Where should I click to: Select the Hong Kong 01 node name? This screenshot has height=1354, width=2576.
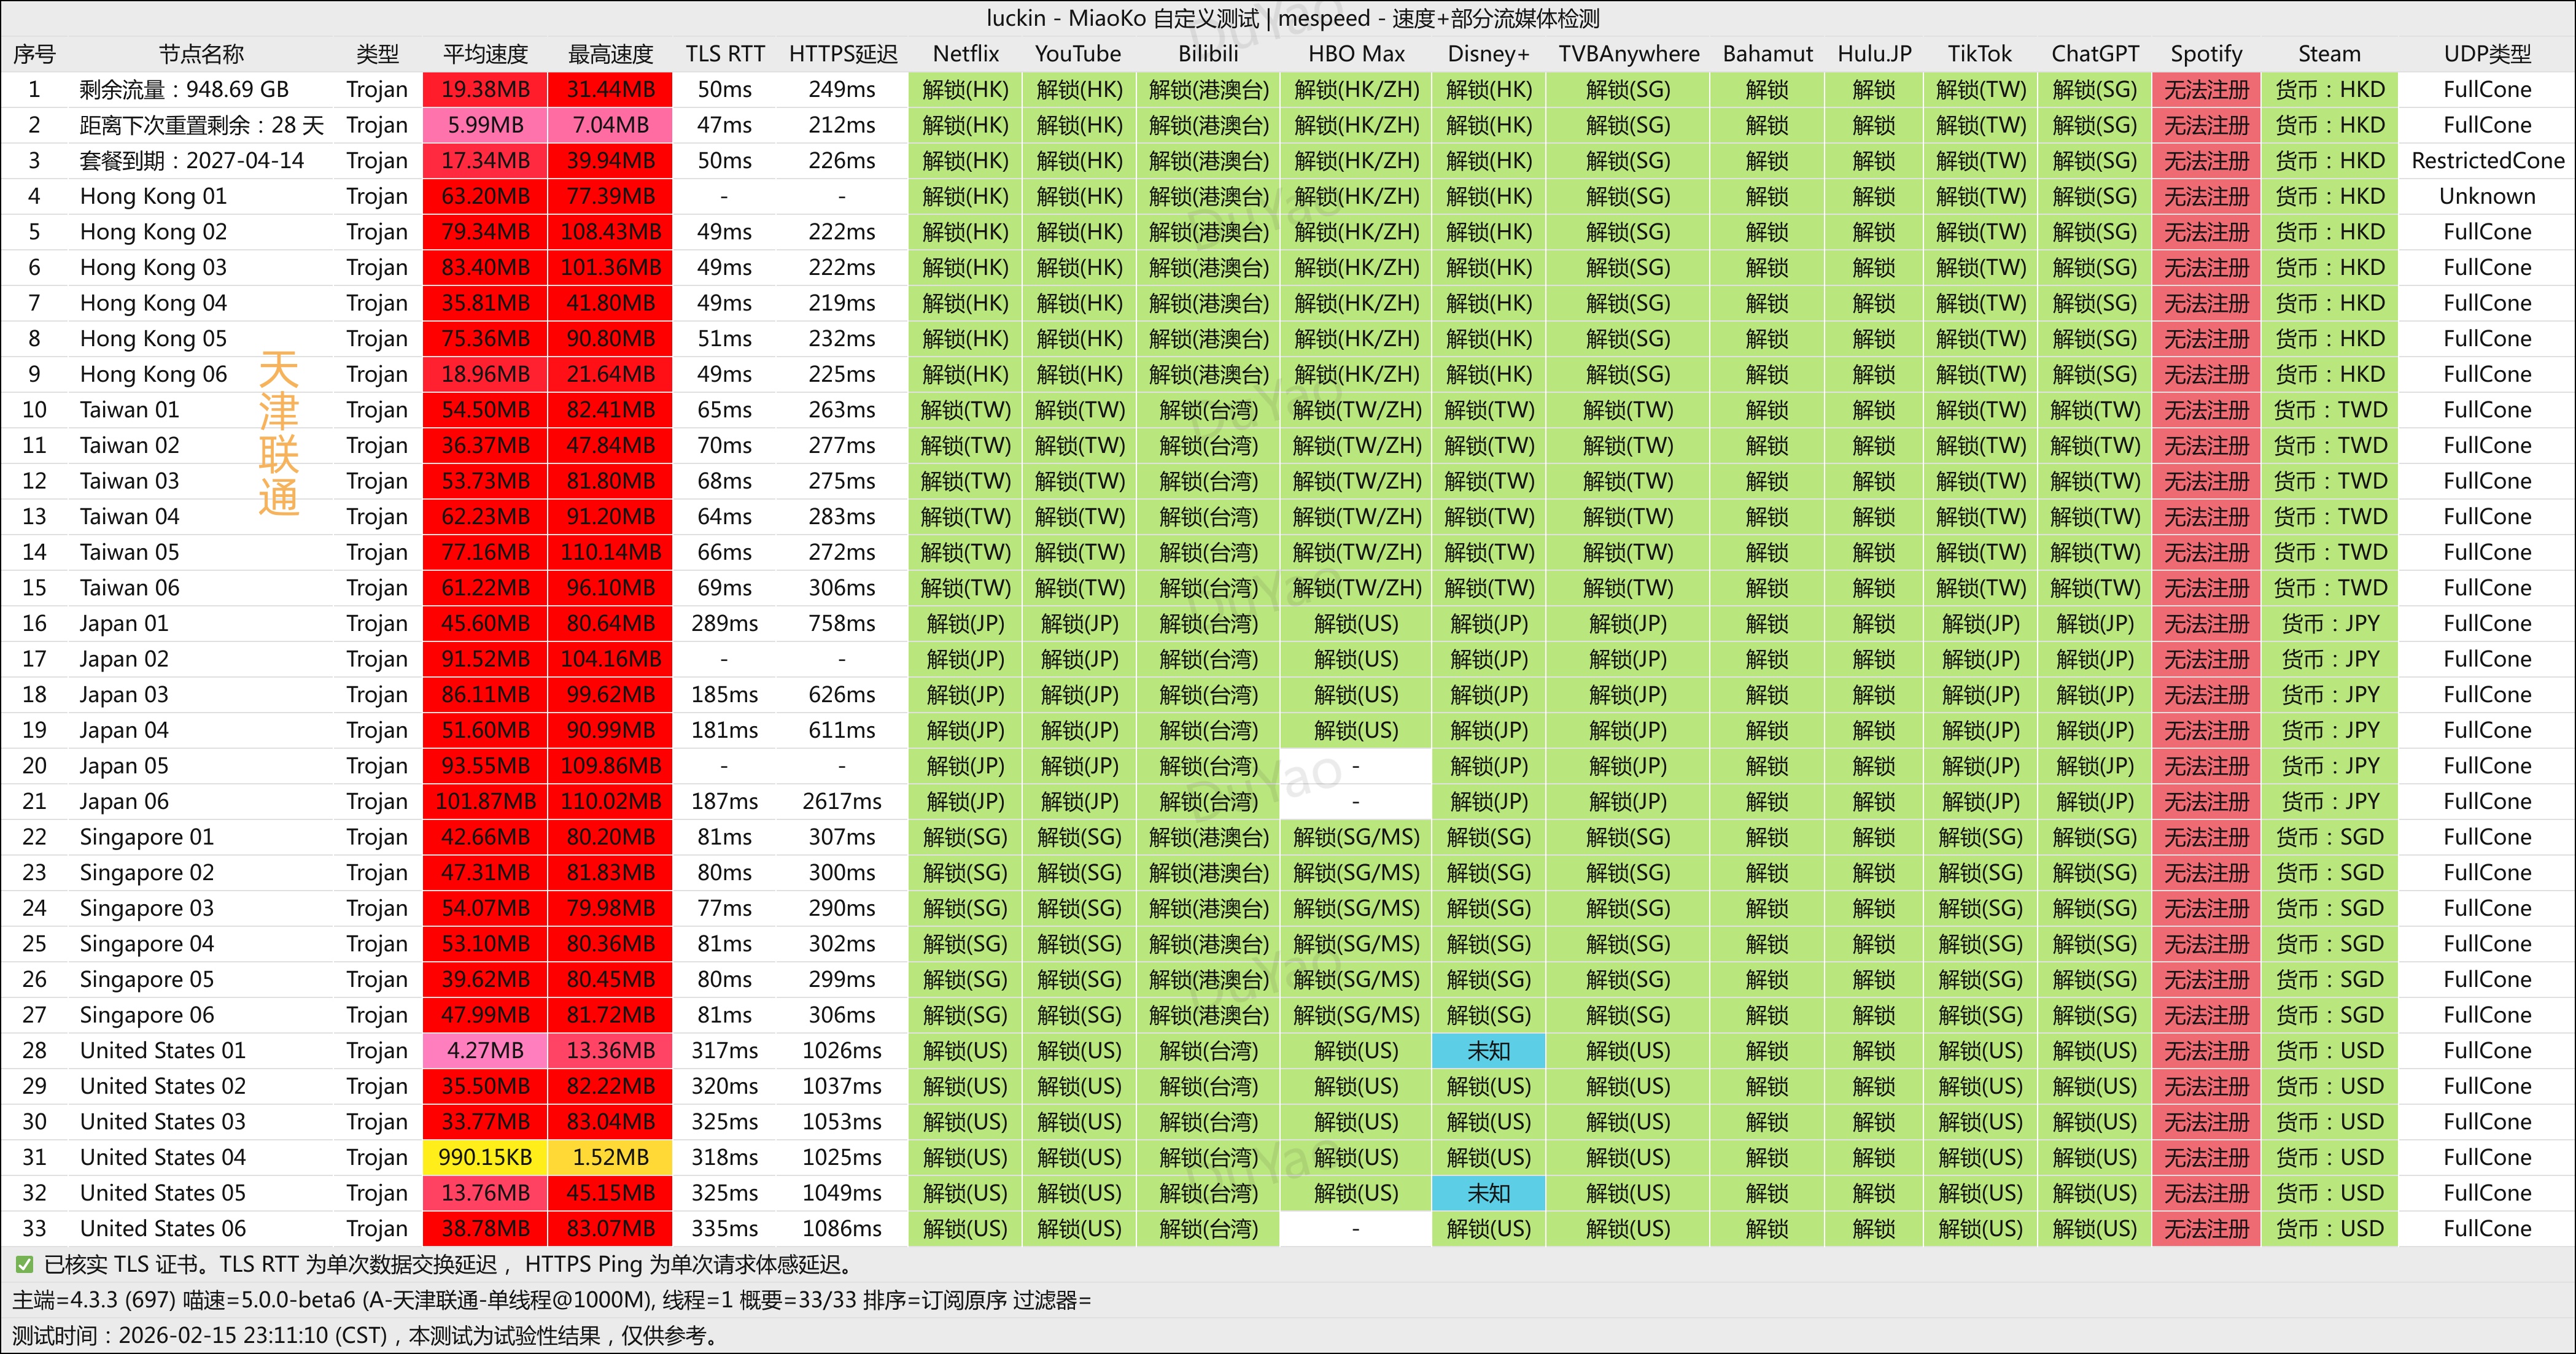pyautogui.click(x=153, y=196)
